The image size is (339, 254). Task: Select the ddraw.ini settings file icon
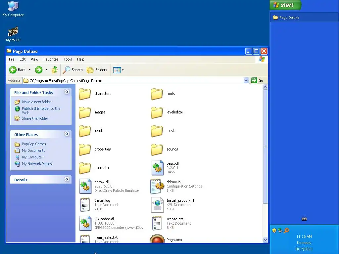(x=157, y=186)
